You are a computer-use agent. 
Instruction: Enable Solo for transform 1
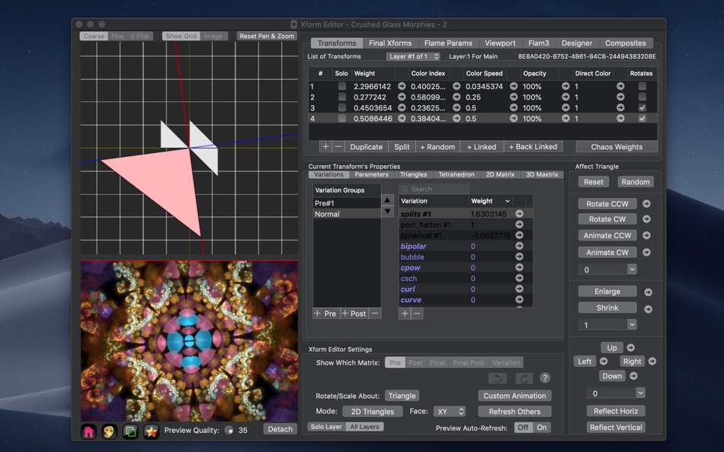pyautogui.click(x=341, y=87)
